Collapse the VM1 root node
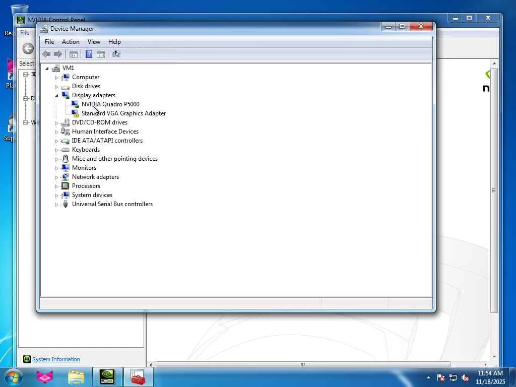 point(47,69)
